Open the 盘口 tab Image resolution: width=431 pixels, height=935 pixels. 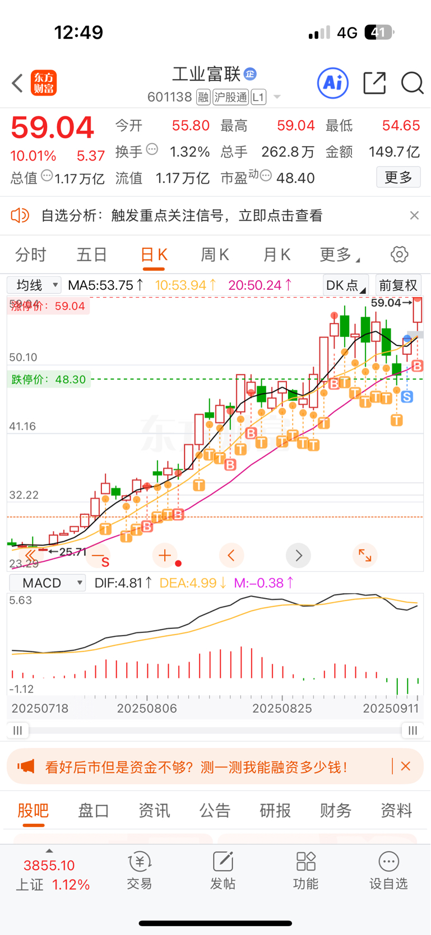[x=94, y=810]
